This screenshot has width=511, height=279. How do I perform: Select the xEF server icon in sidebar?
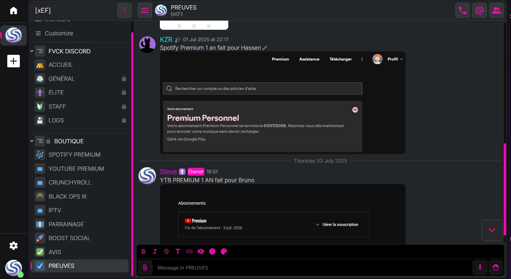tap(13, 35)
